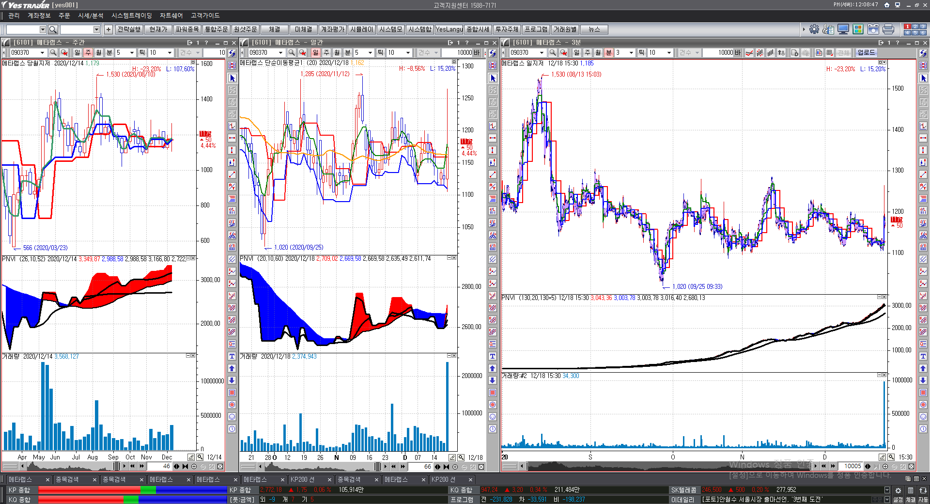The width and height of the screenshot is (930, 504).
Task: Click the printer icon in top toolbar
Action: pyautogui.click(x=888, y=30)
